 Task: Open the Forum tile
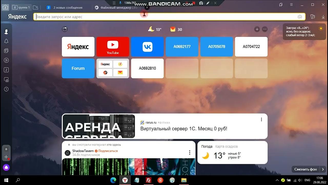pyautogui.click(x=78, y=68)
